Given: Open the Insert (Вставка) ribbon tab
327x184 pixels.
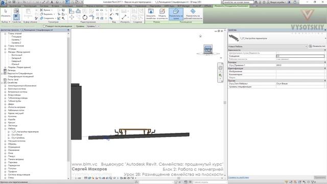Looking at the screenshot, I should click(55, 6).
